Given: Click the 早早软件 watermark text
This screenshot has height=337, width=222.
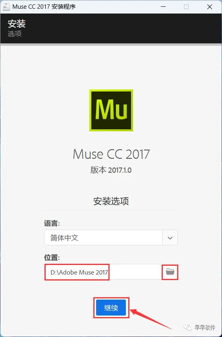Looking at the screenshot, I should [x=205, y=327].
